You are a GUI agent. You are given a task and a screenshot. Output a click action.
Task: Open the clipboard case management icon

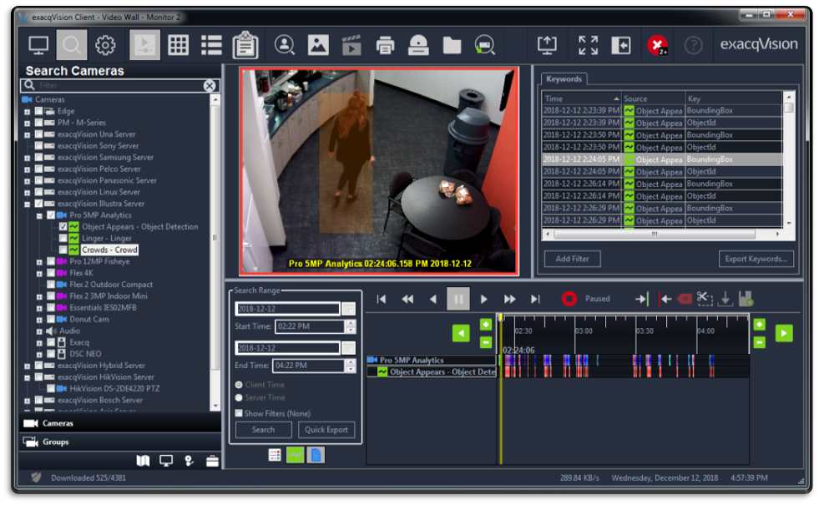[x=245, y=45]
